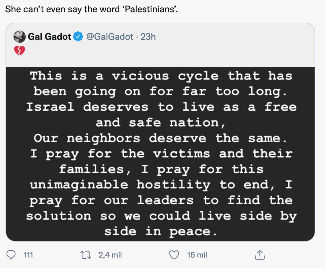Click the broken heart emoji
325x271 pixels.
click(19, 51)
